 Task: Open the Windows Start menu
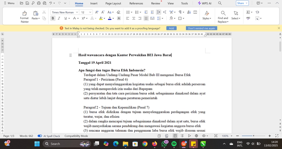pos(37,144)
